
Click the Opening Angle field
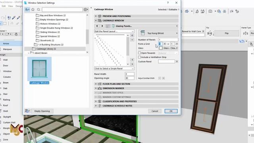[129, 78]
